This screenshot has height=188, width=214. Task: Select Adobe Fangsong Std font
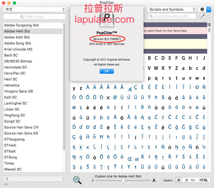[33, 25]
